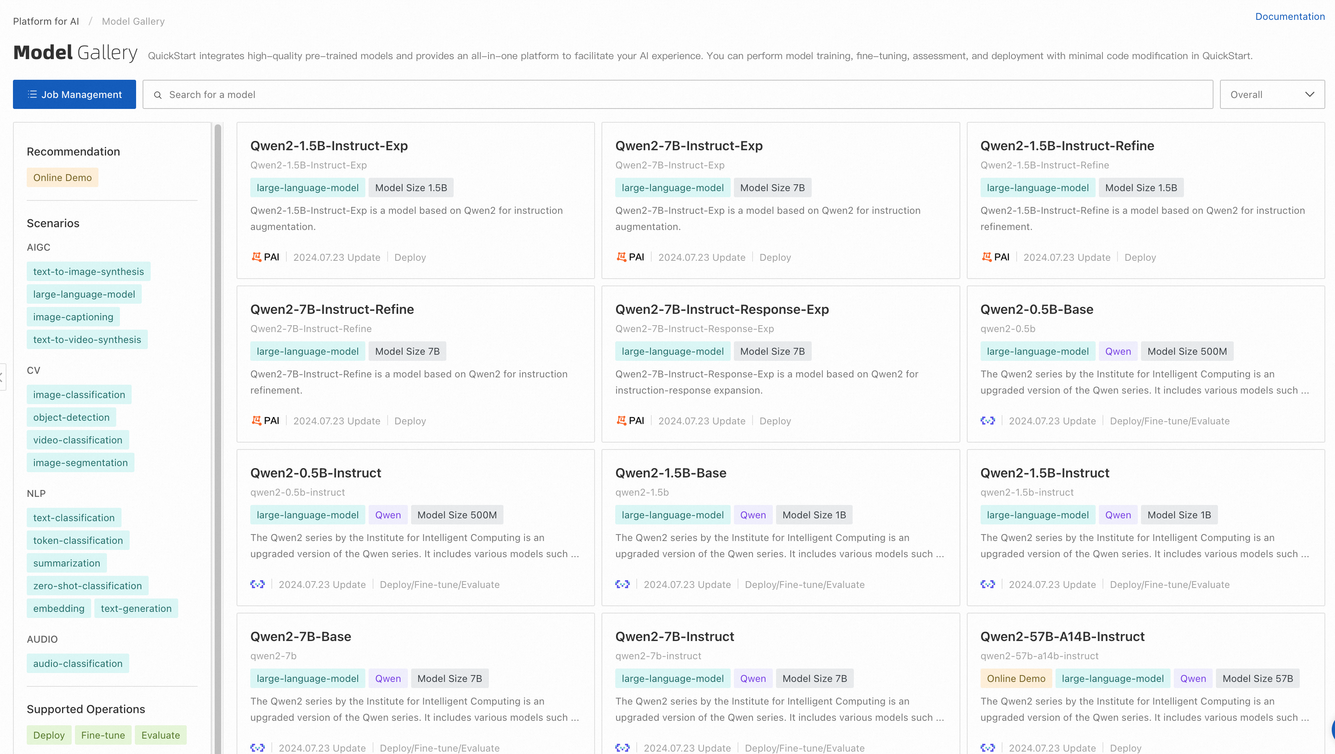Open the Qwen2-7B-Base model card
This screenshot has height=754, width=1335.
click(x=416, y=684)
